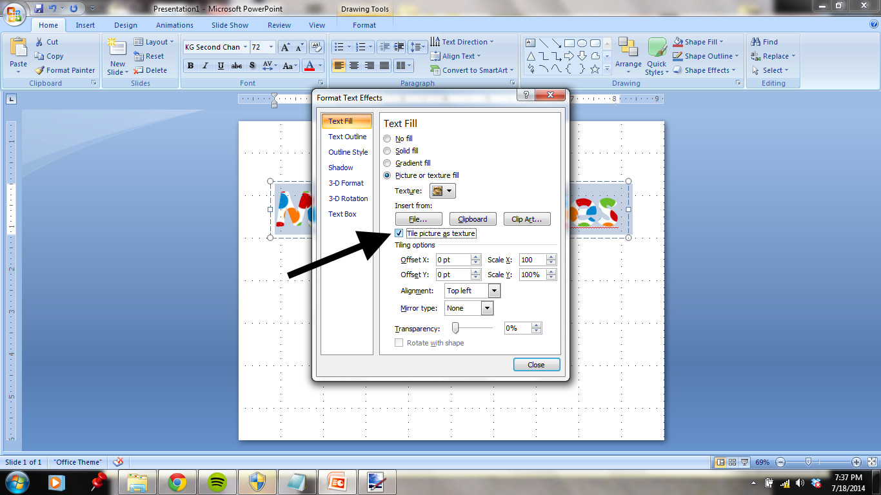Apply Italic formatting from the ribbon
Viewport: 881px width, 495px height.
206,66
